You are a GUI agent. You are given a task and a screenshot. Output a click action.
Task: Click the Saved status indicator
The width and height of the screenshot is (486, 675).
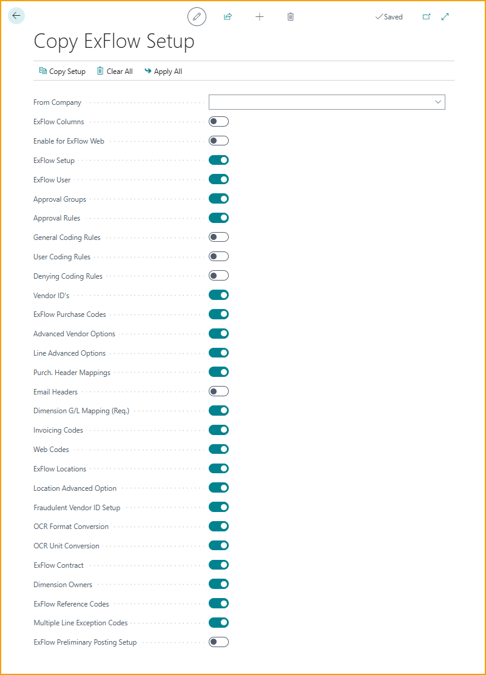point(389,17)
